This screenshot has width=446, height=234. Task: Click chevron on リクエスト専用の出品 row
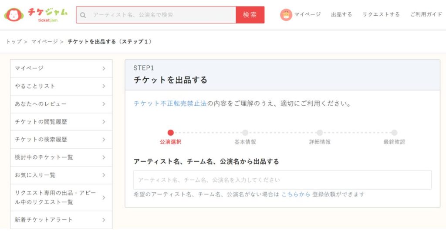pos(104,197)
